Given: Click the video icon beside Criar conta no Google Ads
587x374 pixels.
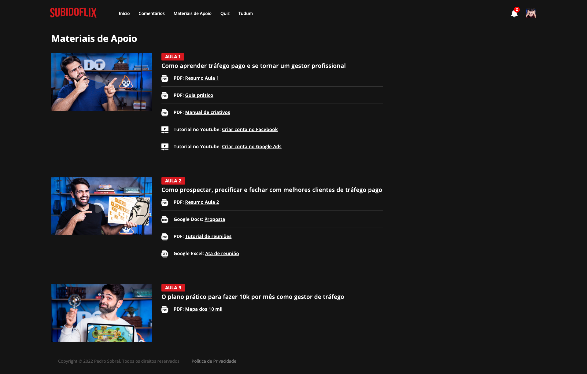Looking at the screenshot, I should [x=165, y=147].
